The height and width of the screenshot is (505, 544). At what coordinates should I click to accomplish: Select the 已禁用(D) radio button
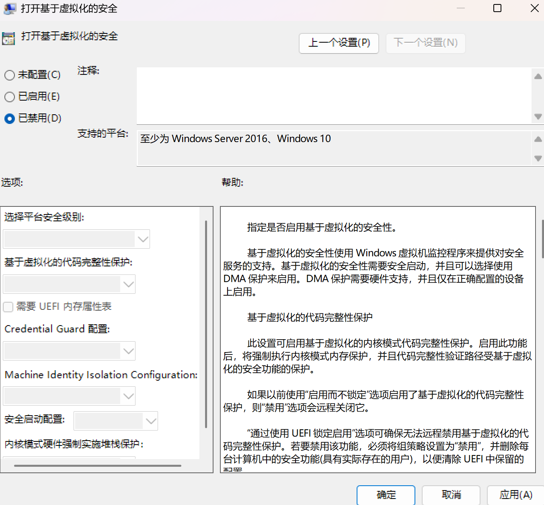[x=10, y=118]
